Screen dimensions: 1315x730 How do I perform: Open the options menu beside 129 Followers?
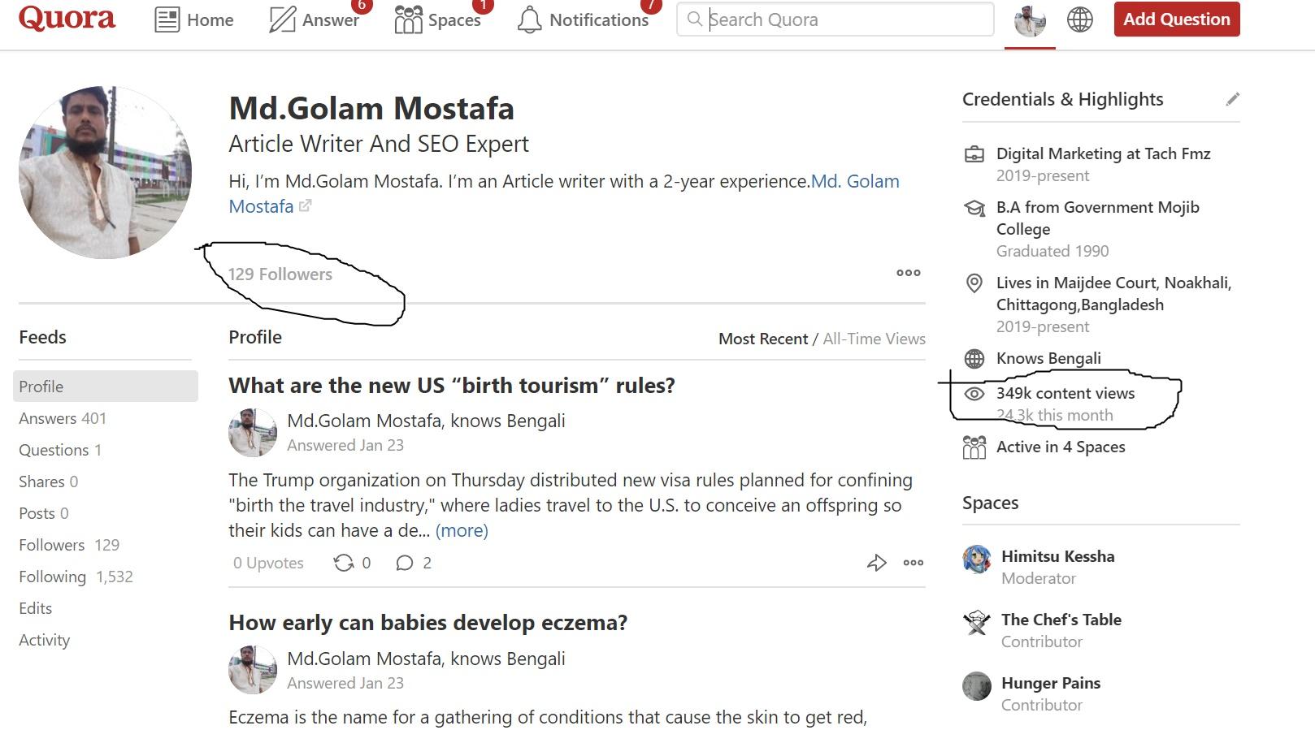pyautogui.click(x=907, y=274)
